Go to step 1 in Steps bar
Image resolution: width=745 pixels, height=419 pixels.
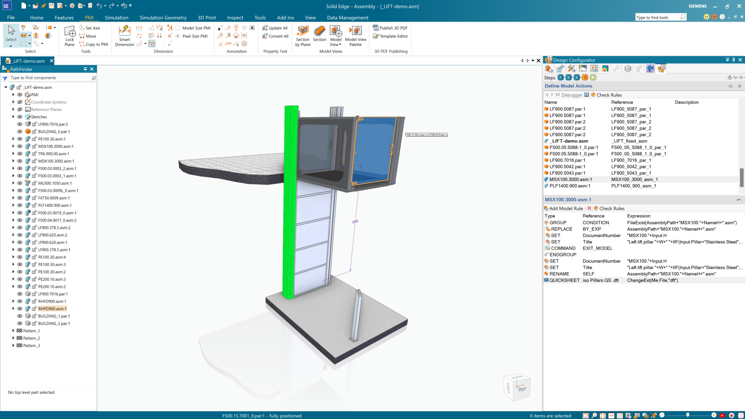pyautogui.click(x=561, y=77)
